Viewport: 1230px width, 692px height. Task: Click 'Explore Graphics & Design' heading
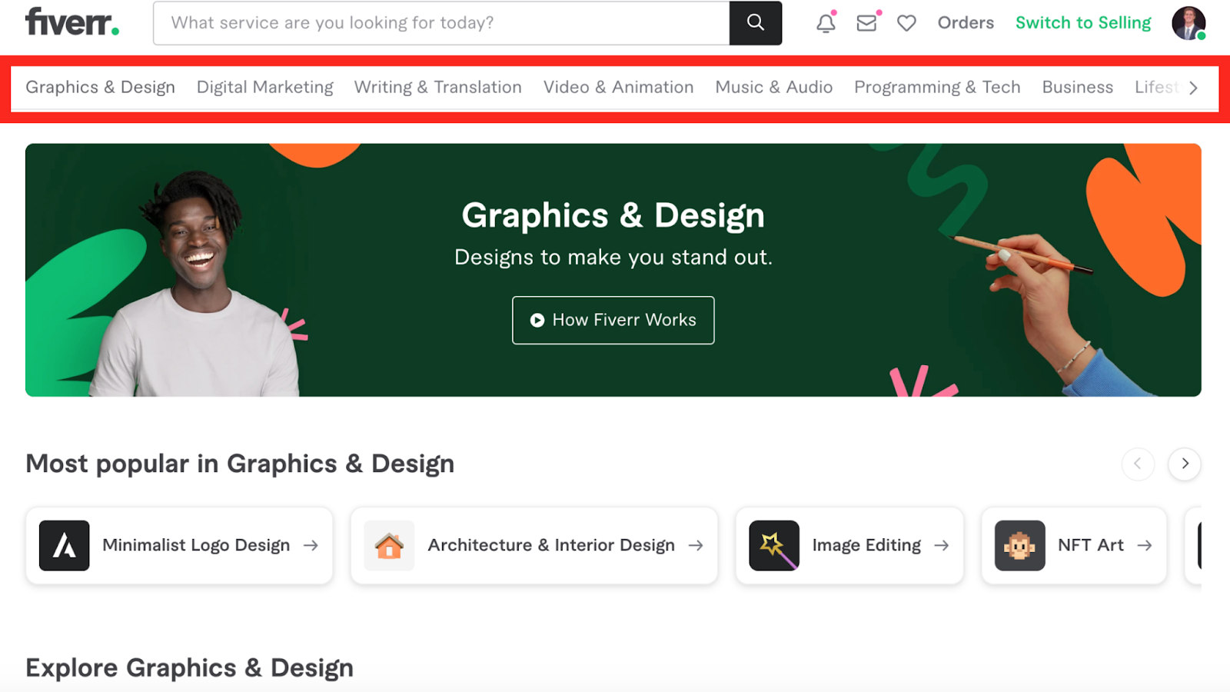(190, 668)
